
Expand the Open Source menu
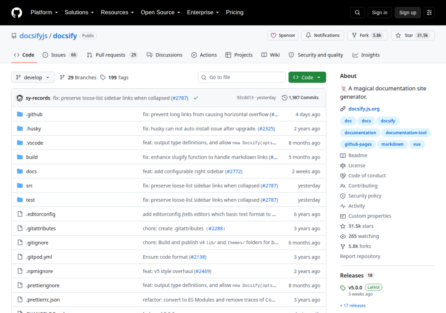coord(160,13)
